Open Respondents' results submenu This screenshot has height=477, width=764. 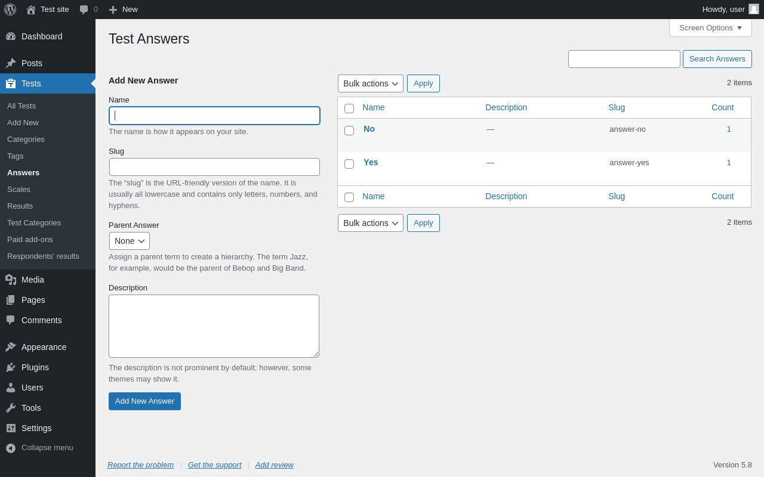pos(43,256)
